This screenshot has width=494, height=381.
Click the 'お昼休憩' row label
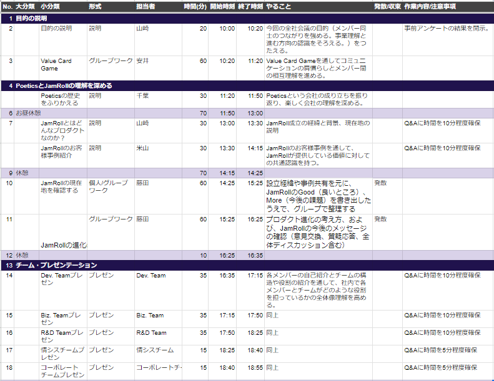click(28, 113)
